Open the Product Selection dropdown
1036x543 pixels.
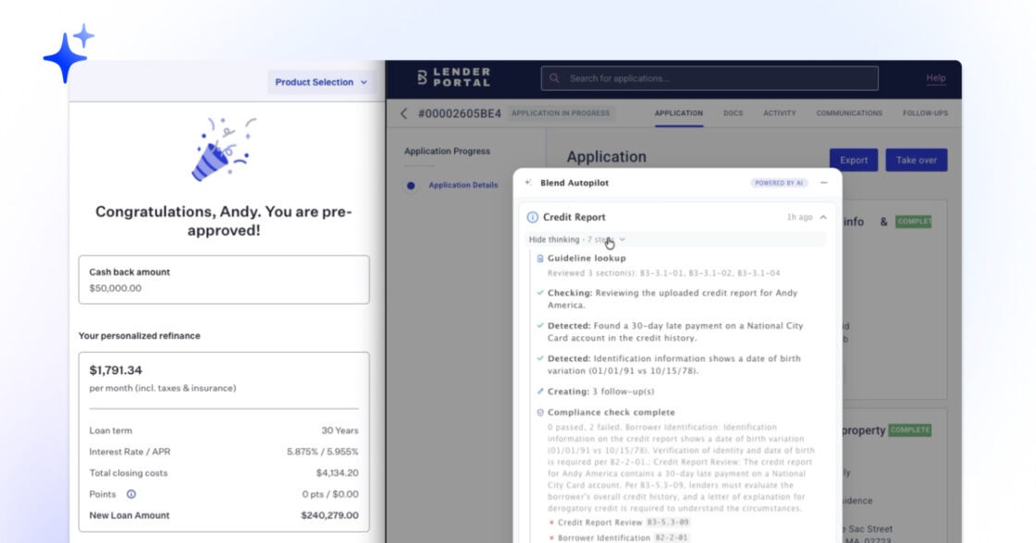tap(321, 82)
